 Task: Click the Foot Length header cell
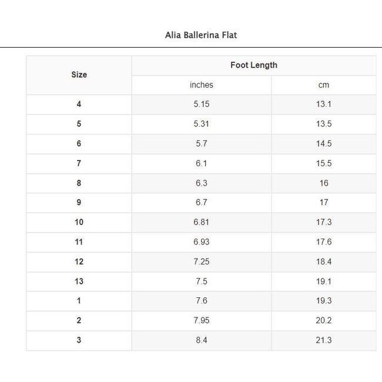point(253,65)
